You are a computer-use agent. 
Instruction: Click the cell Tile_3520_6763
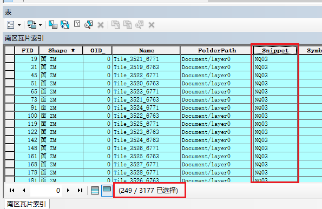146,83
